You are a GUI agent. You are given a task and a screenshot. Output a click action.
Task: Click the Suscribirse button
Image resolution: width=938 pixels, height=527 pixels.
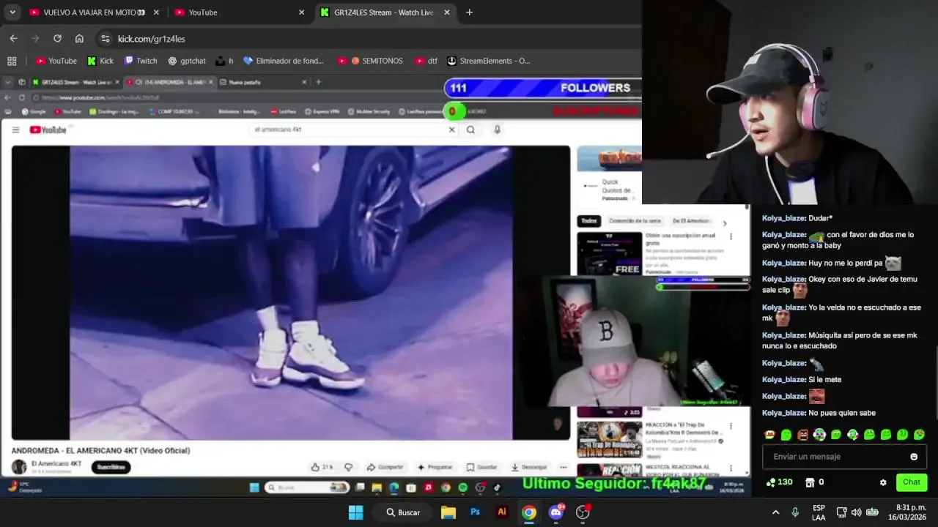coord(111,467)
